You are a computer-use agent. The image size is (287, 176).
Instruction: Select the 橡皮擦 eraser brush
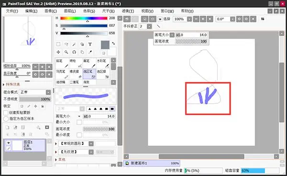pos(76,74)
